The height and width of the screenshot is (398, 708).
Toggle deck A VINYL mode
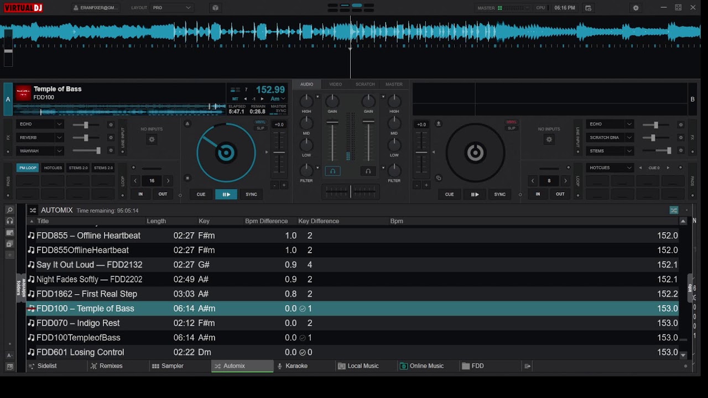261,122
